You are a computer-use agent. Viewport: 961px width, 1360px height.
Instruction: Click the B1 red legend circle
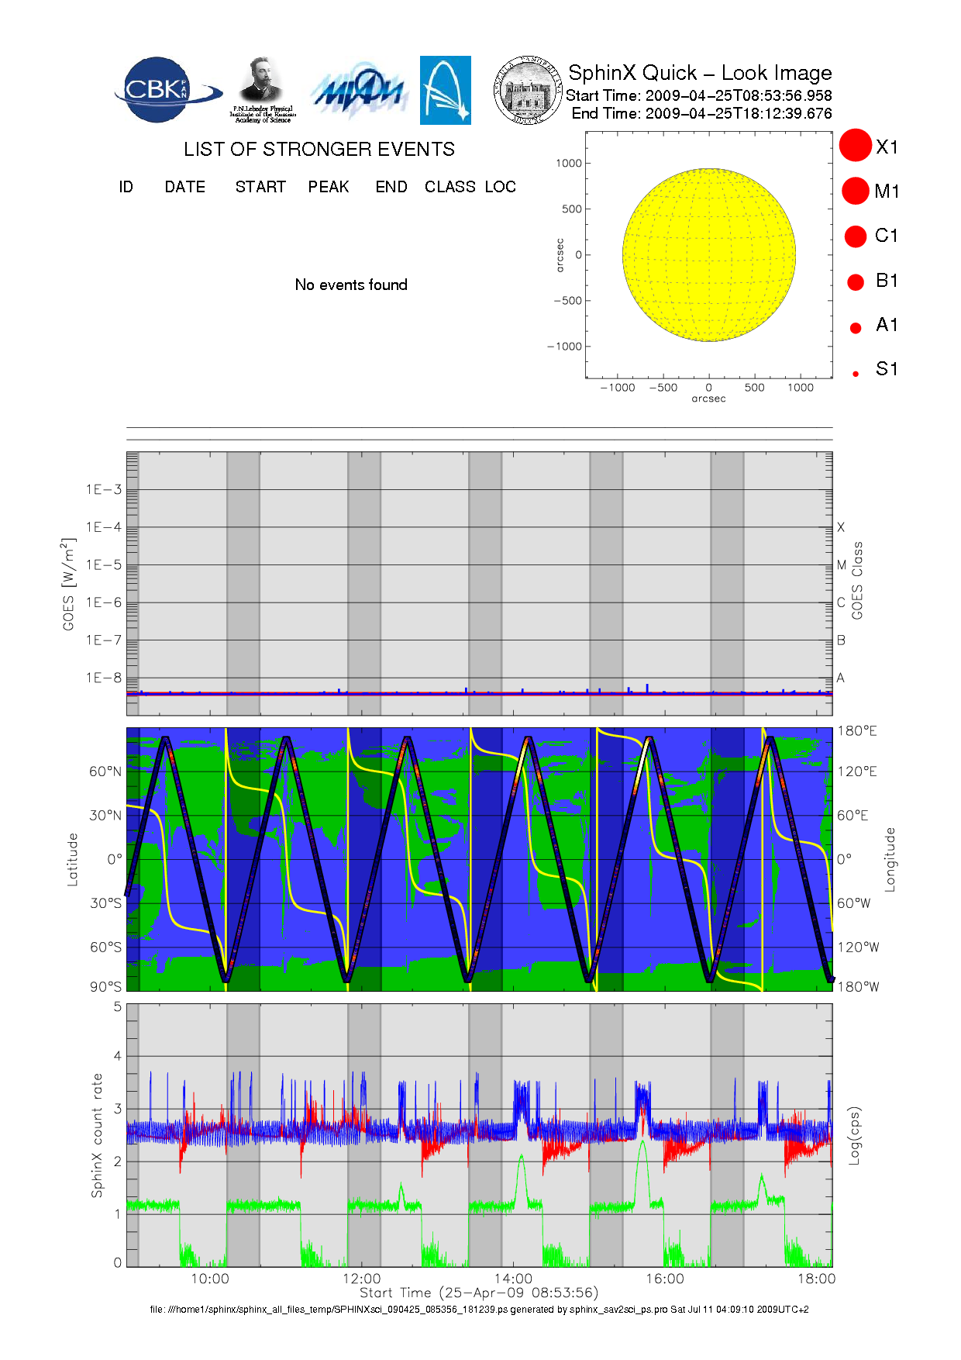(x=856, y=281)
